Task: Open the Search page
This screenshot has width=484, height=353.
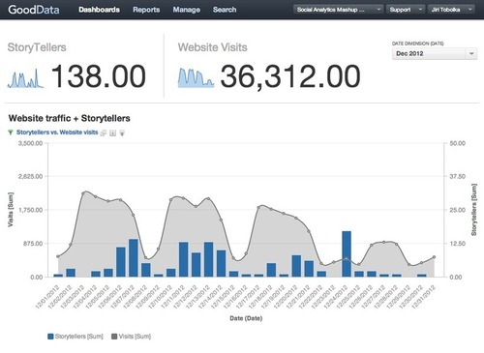Action: click(x=225, y=10)
